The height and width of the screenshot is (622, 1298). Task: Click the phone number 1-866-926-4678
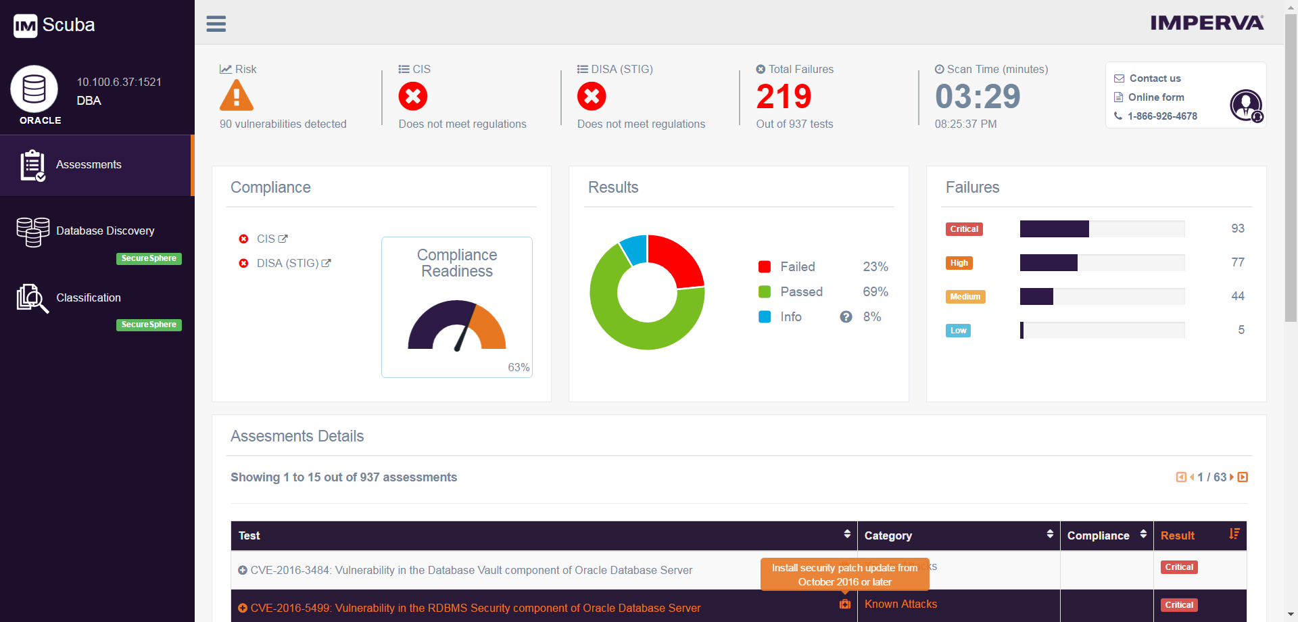[1162, 116]
